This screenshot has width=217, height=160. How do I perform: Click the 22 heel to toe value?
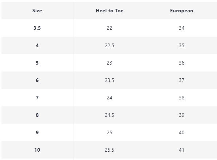coord(109,28)
